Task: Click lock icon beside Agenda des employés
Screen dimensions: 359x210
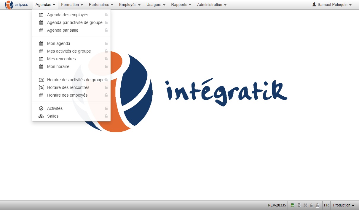Action: (x=106, y=15)
